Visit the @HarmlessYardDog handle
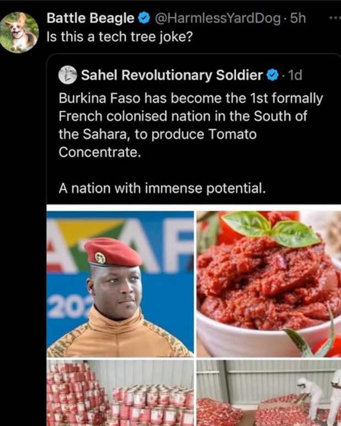341x426 pixels. pos(217,18)
